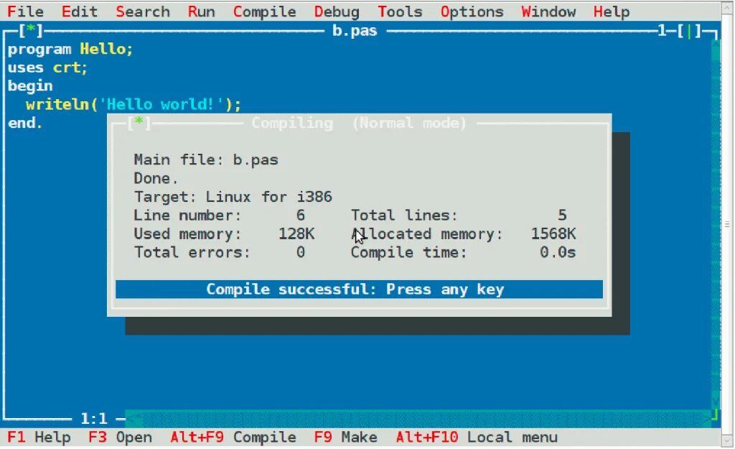Image resolution: width=735 pixels, height=449 pixels.
Task: Click Alt+F9 Compile in the status bar
Action: tap(233, 438)
